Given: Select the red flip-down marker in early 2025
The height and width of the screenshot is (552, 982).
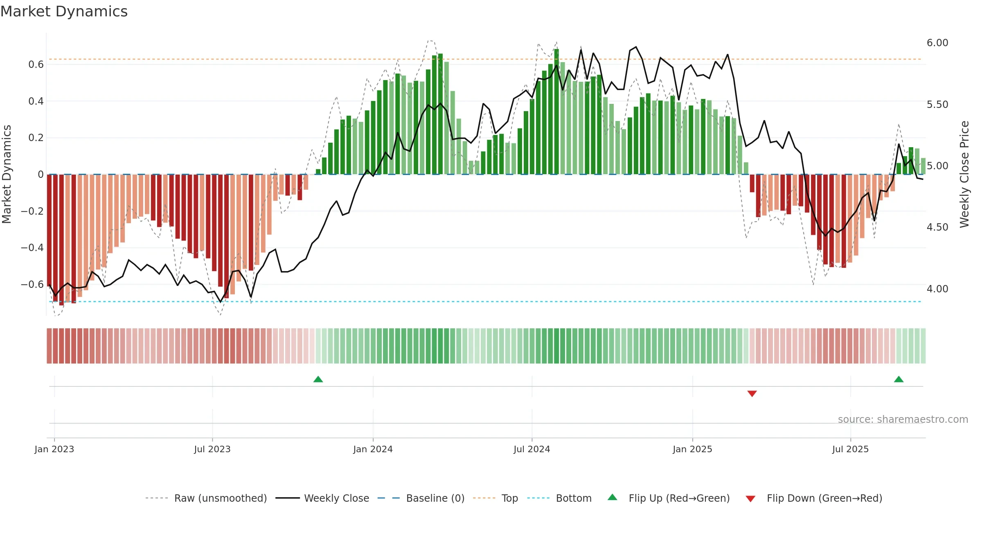Looking at the screenshot, I should pos(752,393).
